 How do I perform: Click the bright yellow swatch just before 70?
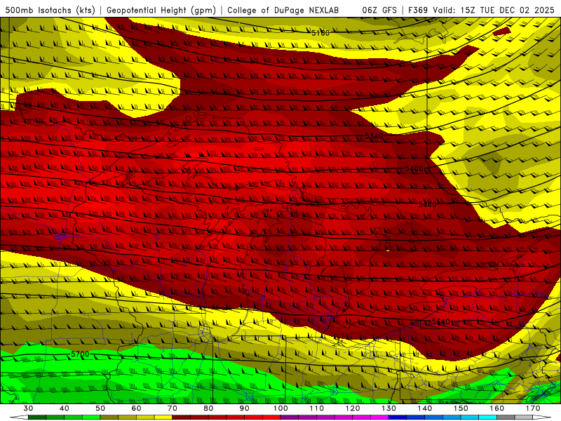pyautogui.click(x=163, y=417)
